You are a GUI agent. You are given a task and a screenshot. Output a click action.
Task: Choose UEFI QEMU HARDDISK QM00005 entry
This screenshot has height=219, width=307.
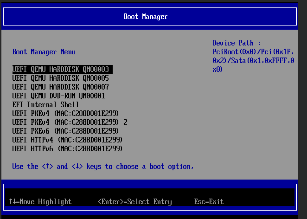tap(60, 78)
